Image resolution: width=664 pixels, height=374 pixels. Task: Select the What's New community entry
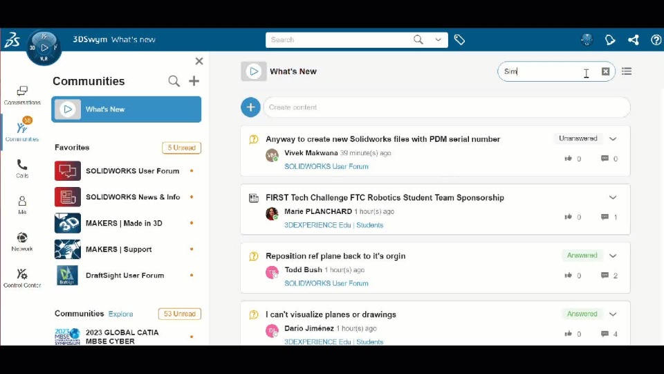[126, 109]
